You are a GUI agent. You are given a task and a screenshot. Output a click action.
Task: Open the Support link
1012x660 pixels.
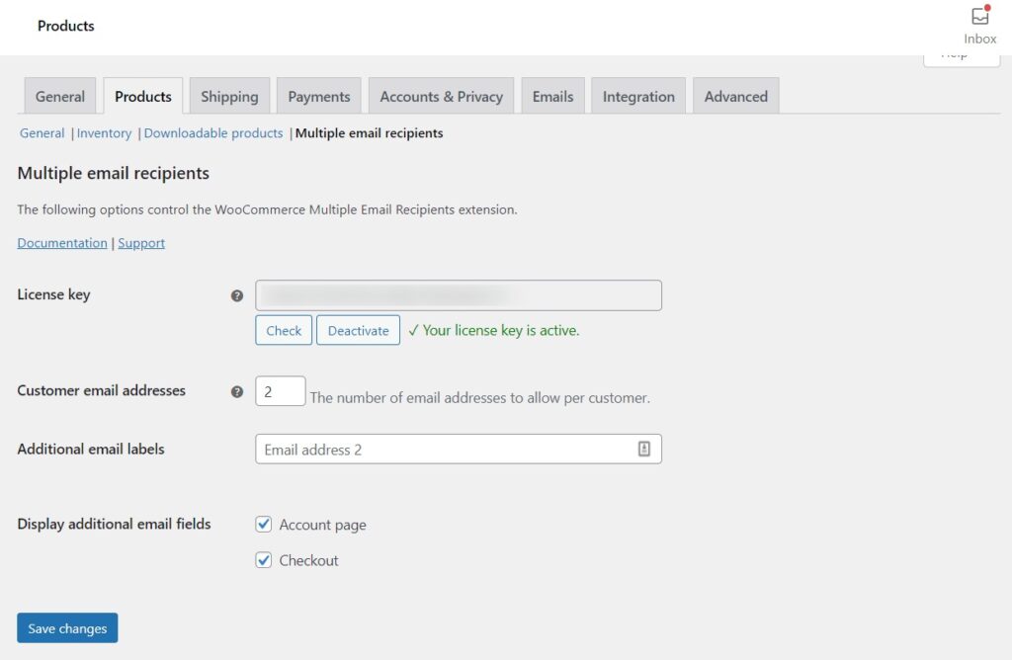tap(141, 242)
